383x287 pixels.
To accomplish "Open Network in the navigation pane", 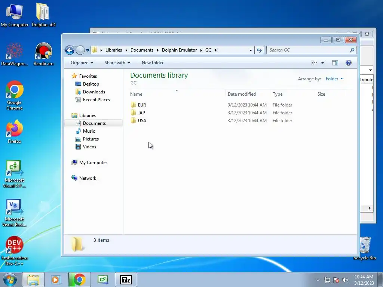I will [x=88, y=178].
